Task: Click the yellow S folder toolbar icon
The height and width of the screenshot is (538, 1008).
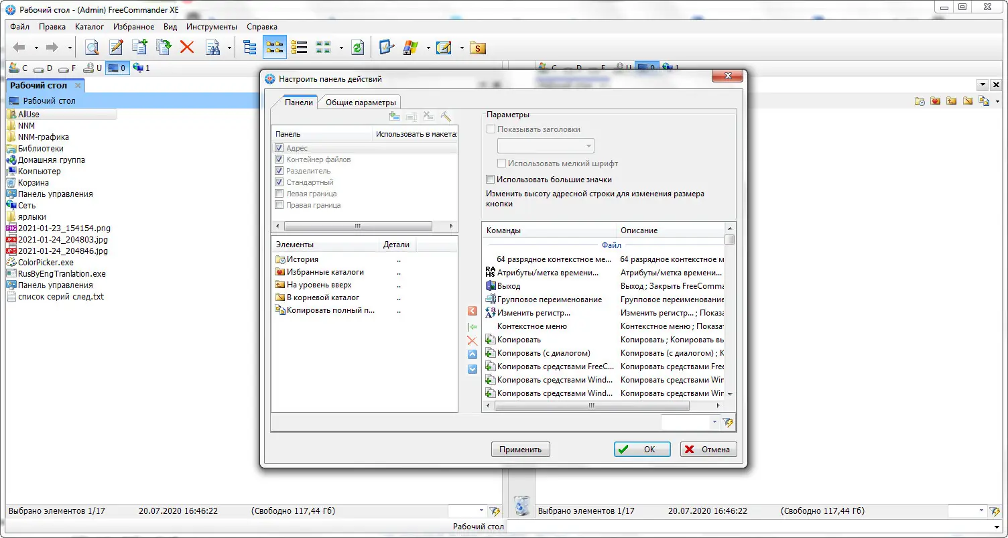Action: [x=477, y=48]
